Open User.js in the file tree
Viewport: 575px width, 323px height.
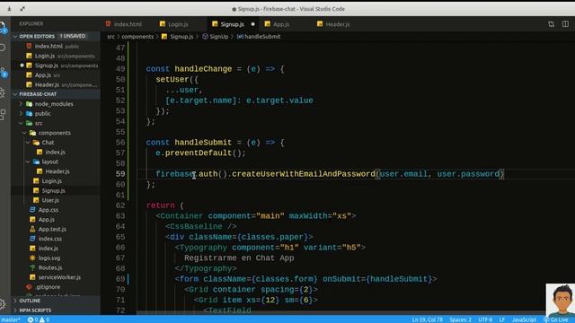pyautogui.click(x=50, y=200)
